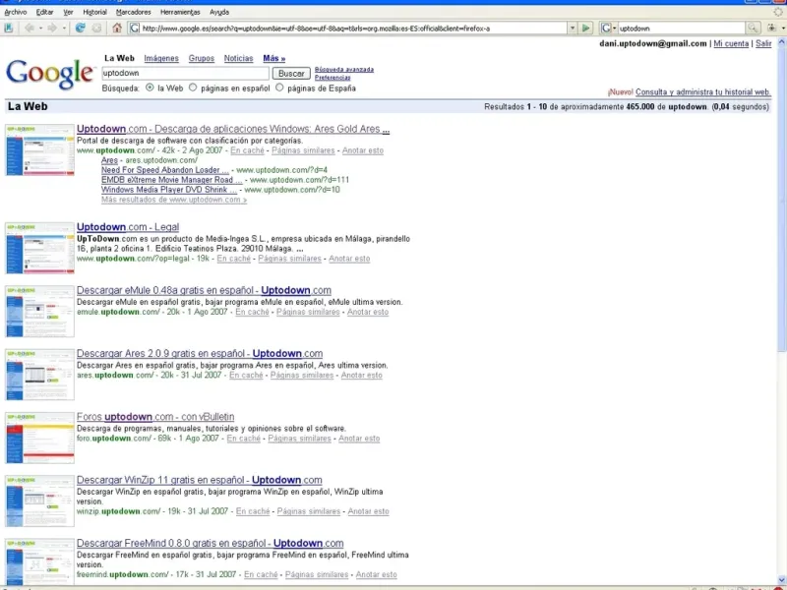The image size is (787, 590).
Task: Reload the page with refresh icon
Action: pyautogui.click(x=80, y=29)
